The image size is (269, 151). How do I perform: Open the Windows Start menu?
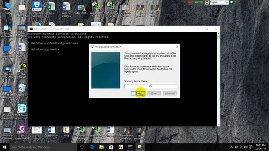coord(5,147)
